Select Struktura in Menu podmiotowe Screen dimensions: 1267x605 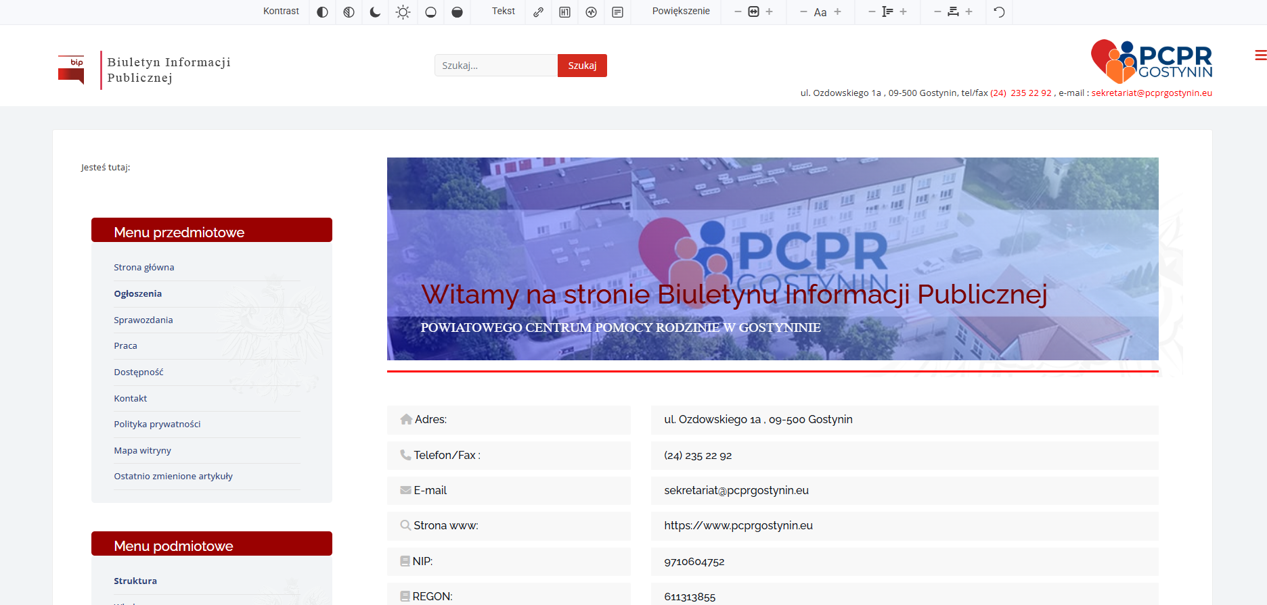point(135,581)
